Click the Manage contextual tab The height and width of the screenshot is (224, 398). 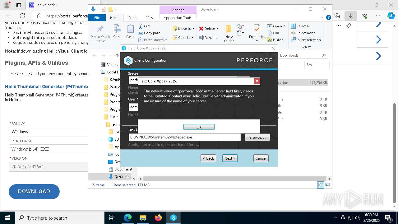click(178, 10)
